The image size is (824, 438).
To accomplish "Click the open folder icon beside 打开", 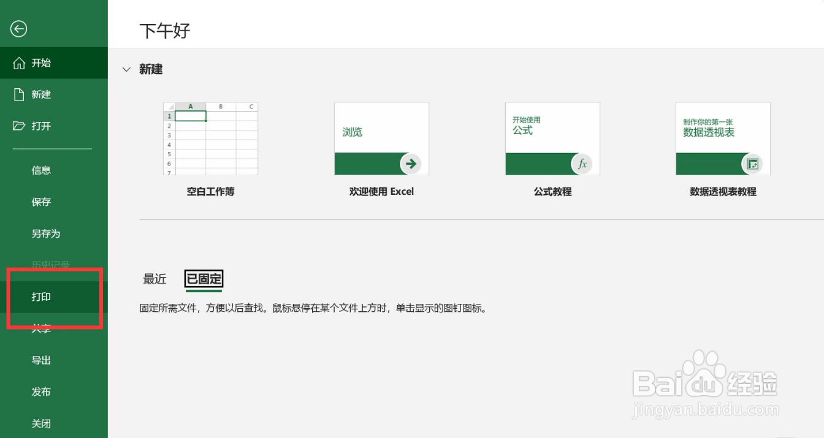I will 19,126.
